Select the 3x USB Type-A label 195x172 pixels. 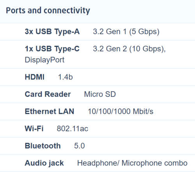(52, 32)
